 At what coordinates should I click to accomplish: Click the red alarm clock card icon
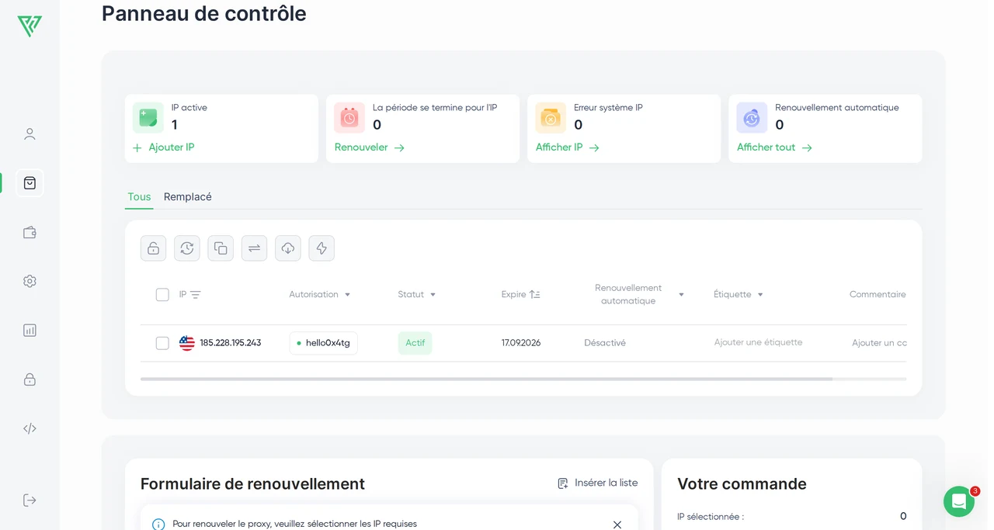(x=349, y=118)
